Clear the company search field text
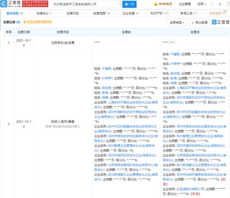 click(121, 4)
